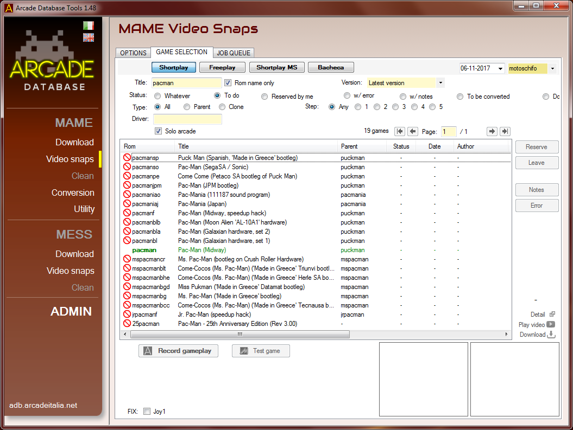Click the prohibited icon beside pacmanjpm

point(127,185)
